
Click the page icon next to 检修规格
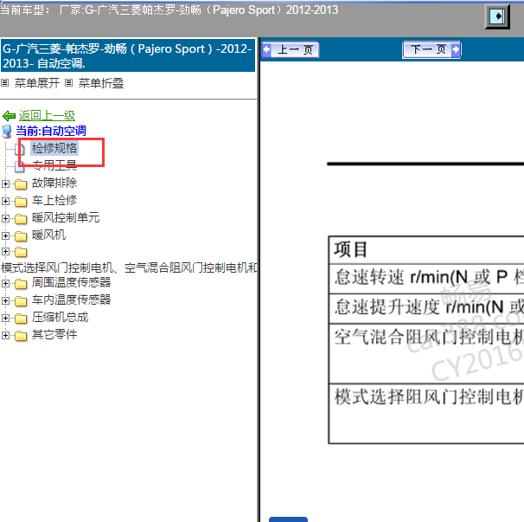[x=21, y=149]
